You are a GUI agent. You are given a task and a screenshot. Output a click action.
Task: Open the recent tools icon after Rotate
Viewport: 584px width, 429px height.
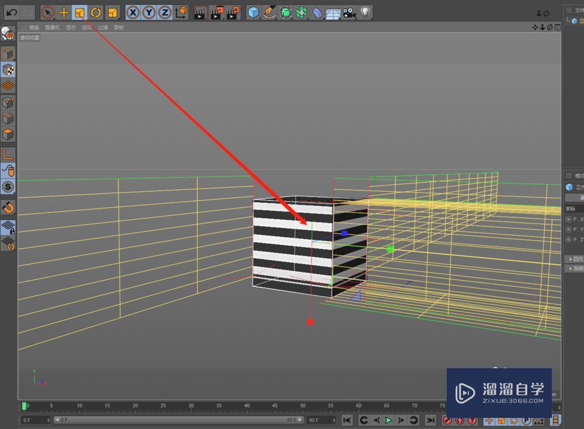(x=112, y=13)
